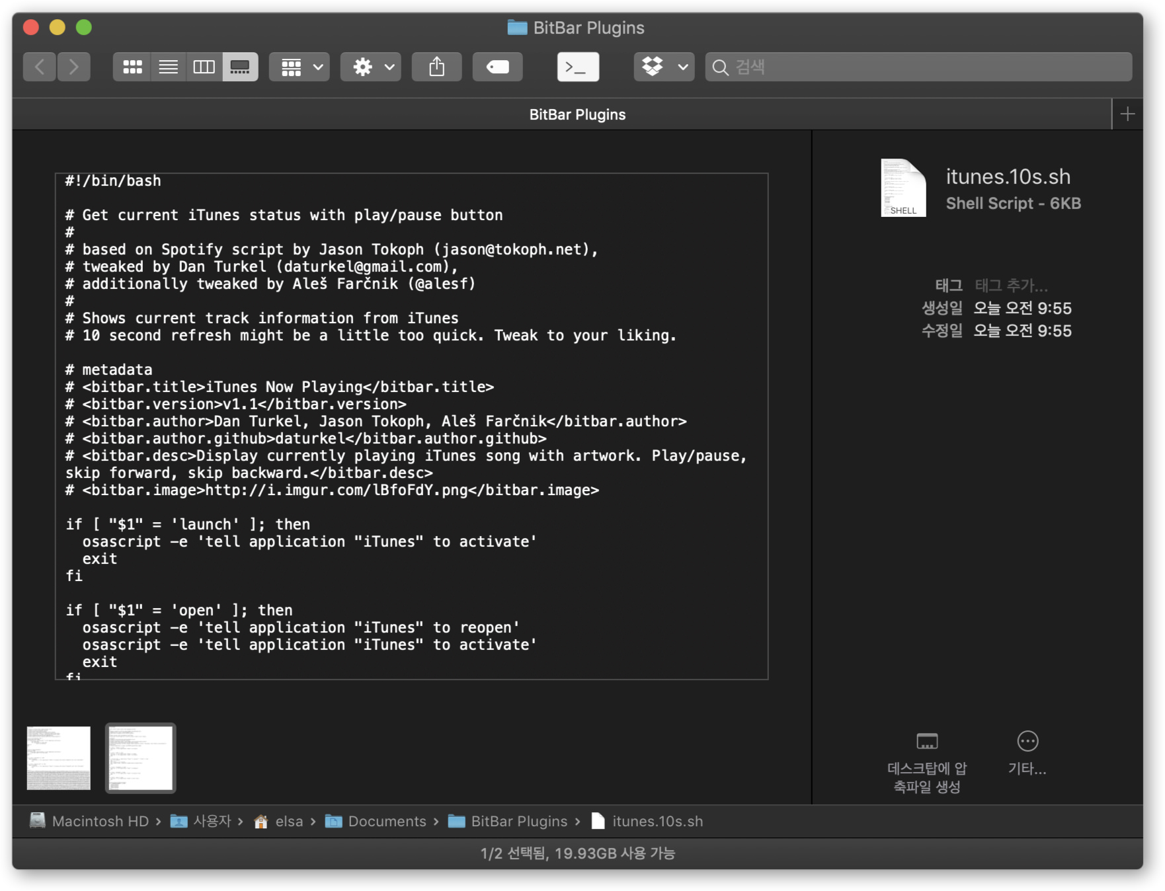The image size is (1165, 891).
Task: Open the gear action menu
Action: click(371, 67)
